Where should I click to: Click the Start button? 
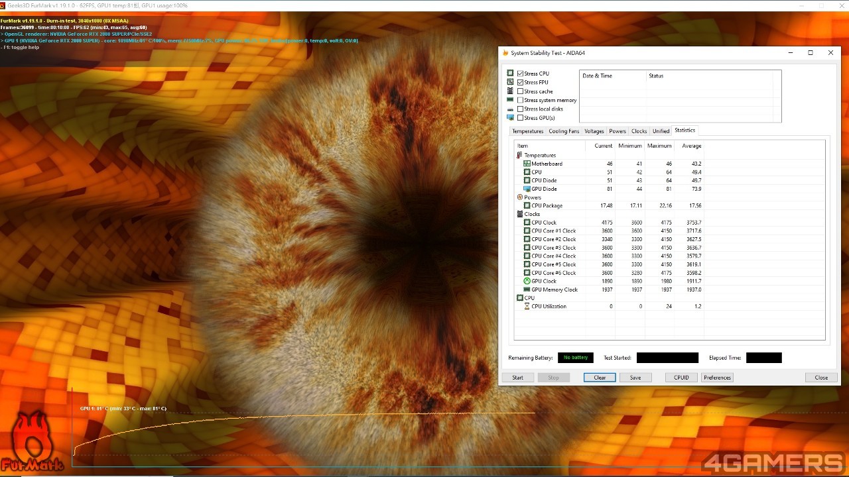tap(518, 378)
